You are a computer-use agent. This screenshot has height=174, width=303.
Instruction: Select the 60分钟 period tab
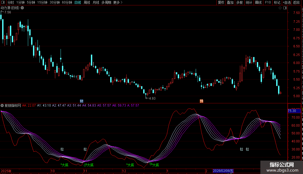tap(67, 2)
